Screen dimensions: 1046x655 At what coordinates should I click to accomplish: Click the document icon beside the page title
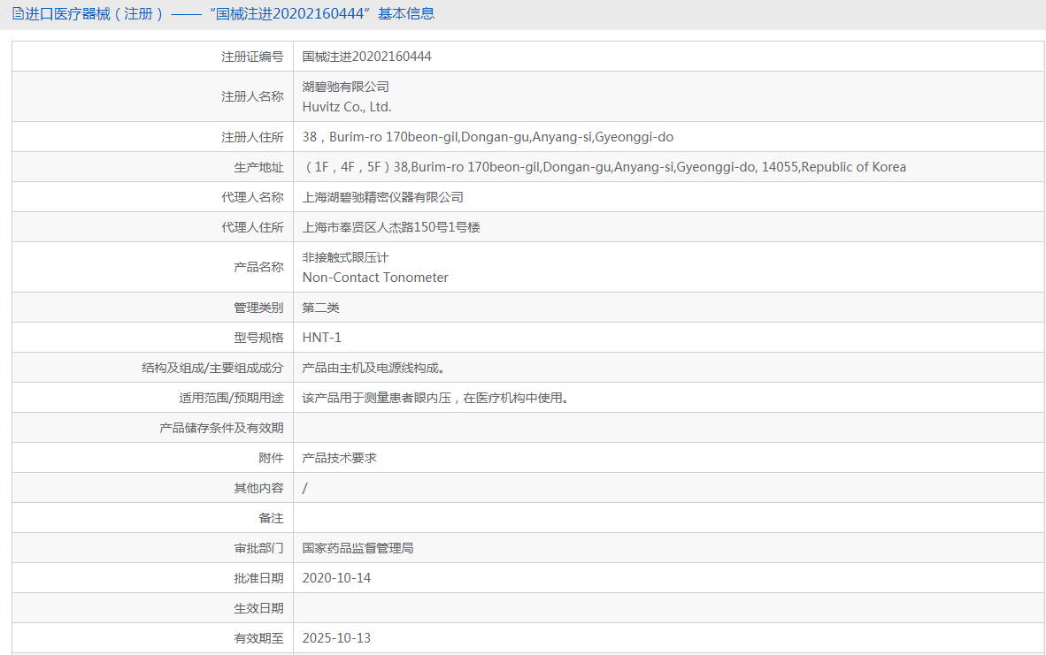18,13
